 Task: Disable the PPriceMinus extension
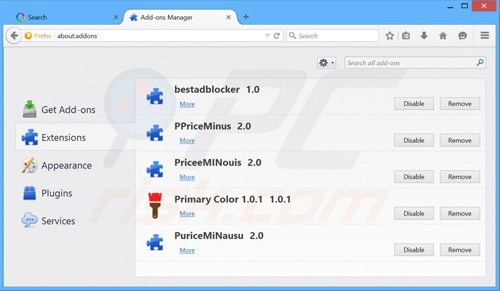point(414,140)
